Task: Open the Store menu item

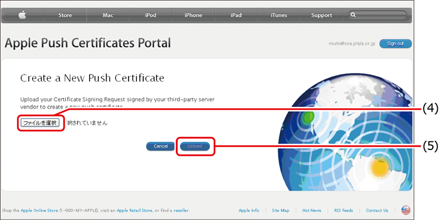Action: (x=65, y=15)
